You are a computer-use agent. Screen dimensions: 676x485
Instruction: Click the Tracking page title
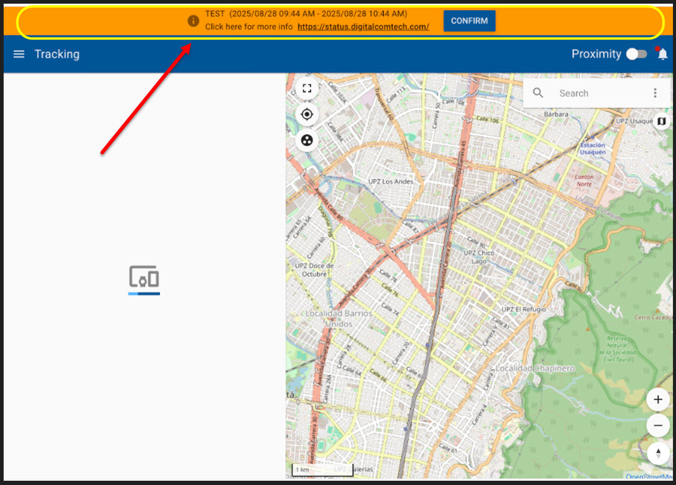[57, 54]
